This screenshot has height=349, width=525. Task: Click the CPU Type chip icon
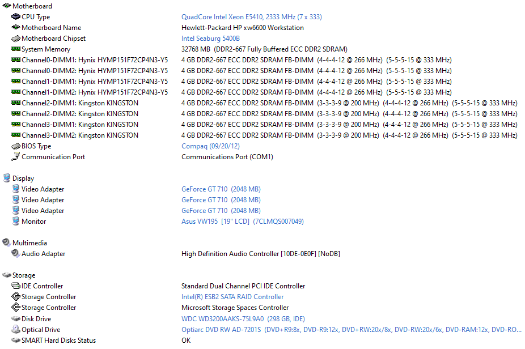coord(16,16)
